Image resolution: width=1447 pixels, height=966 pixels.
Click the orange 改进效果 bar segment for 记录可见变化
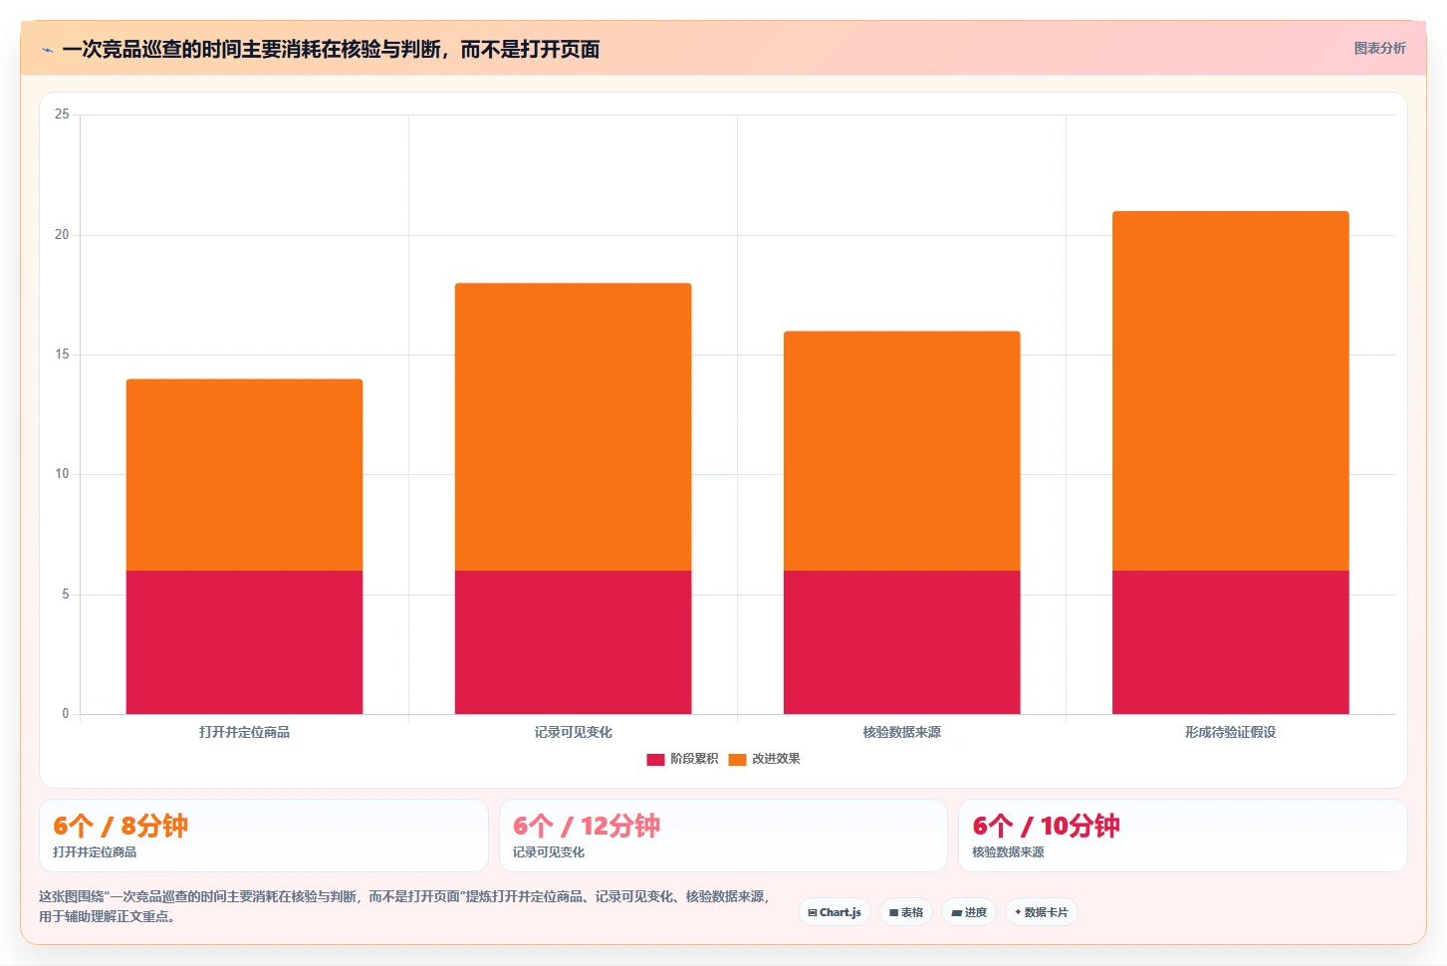[573, 427]
